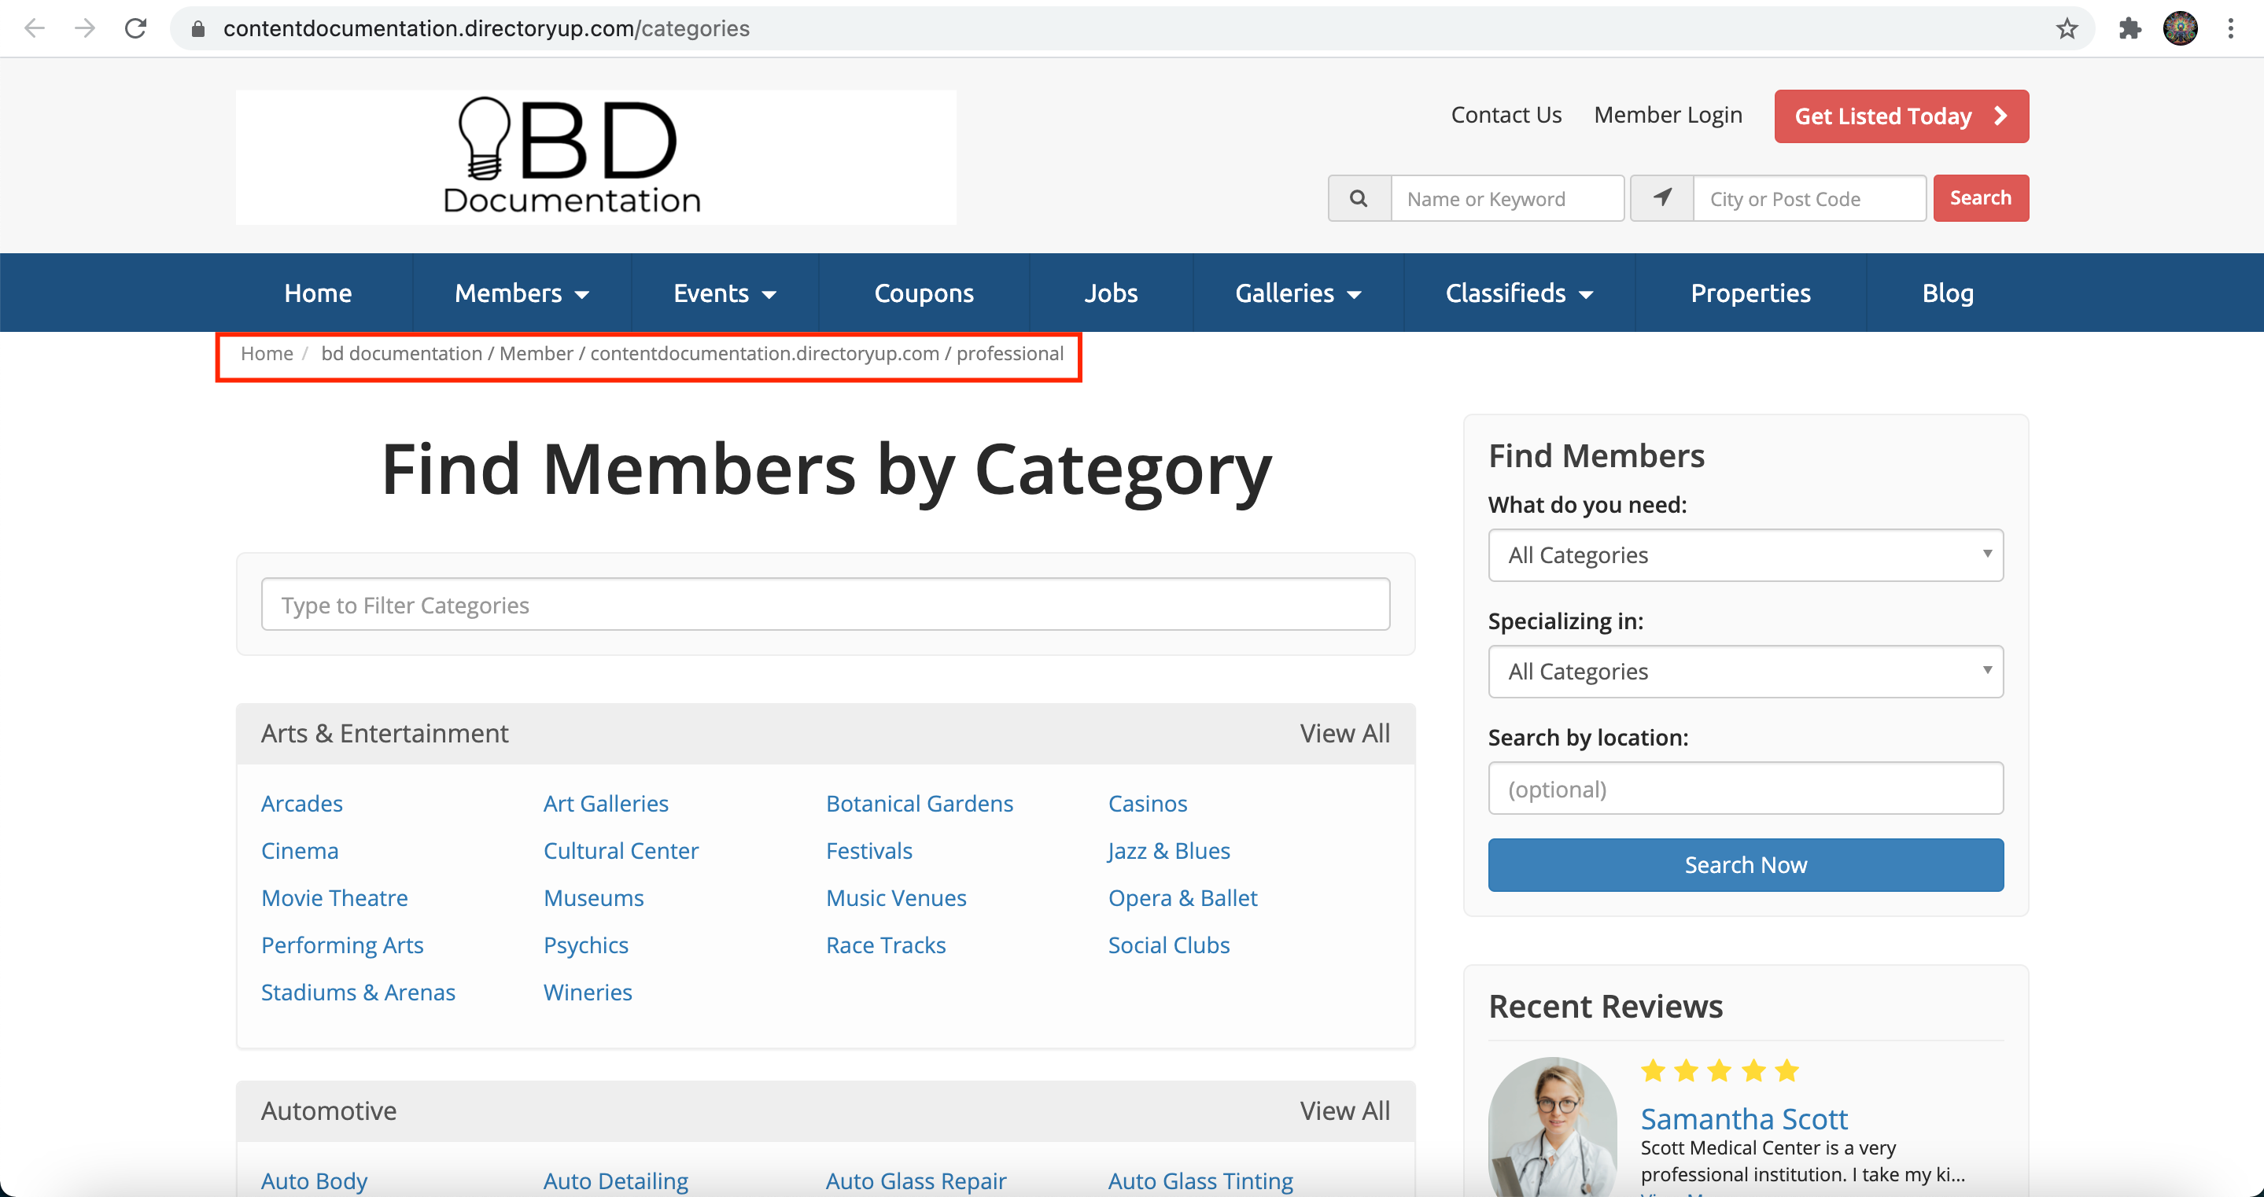Click the bookmark star icon
Screen dimensions: 2264x1197
click(x=2067, y=28)
